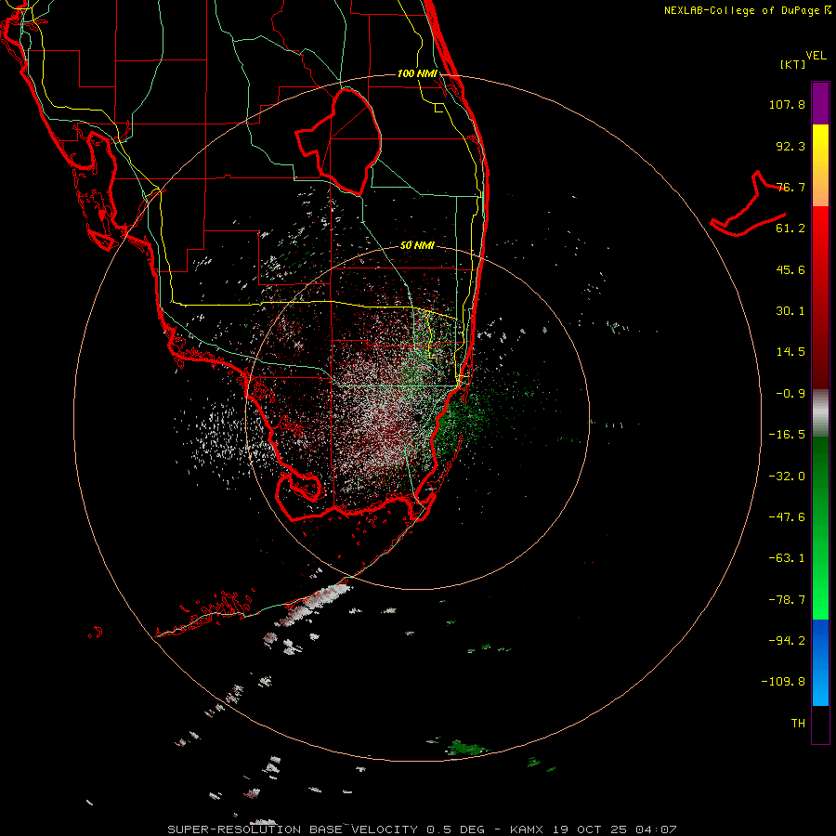Click the 100 NMI range ring label
The width and height of the screenshot is (836, 836).
click(x=417, y=73)
